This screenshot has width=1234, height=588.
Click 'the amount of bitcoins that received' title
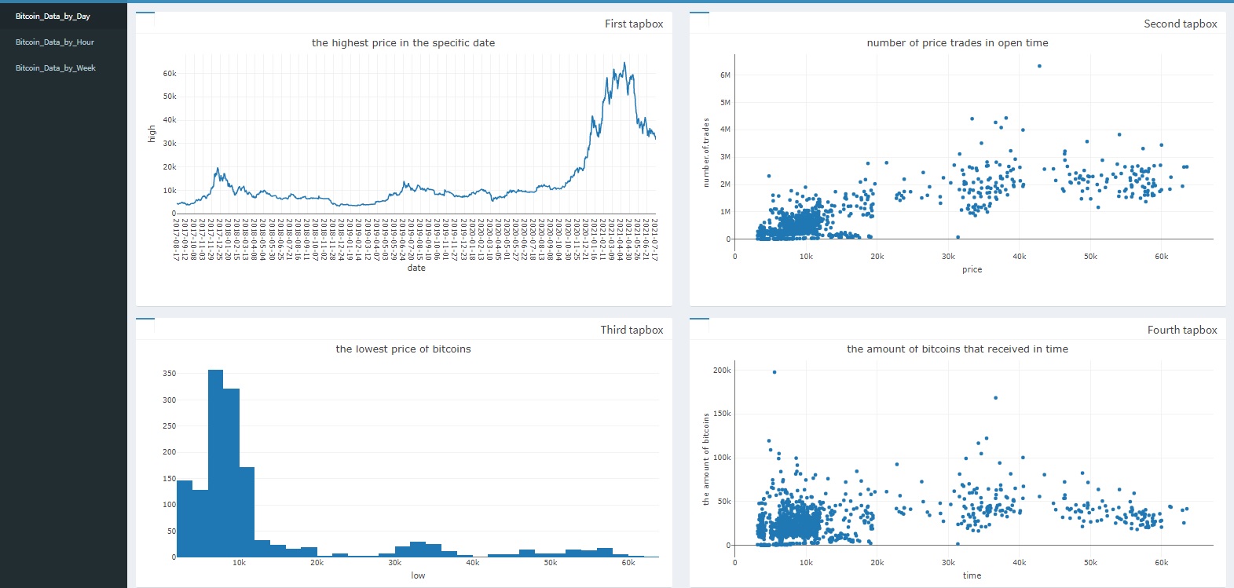[958, 349]
